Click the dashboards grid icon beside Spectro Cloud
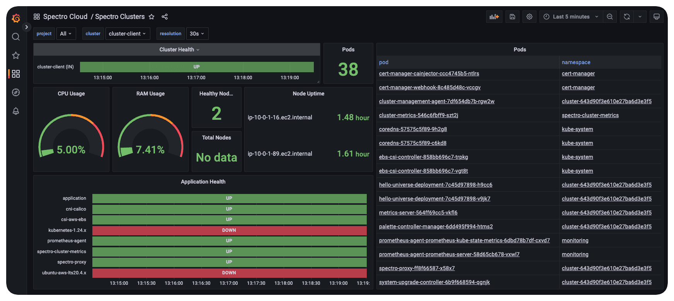Screen dimensions: 674x301 tap(37, 17)
